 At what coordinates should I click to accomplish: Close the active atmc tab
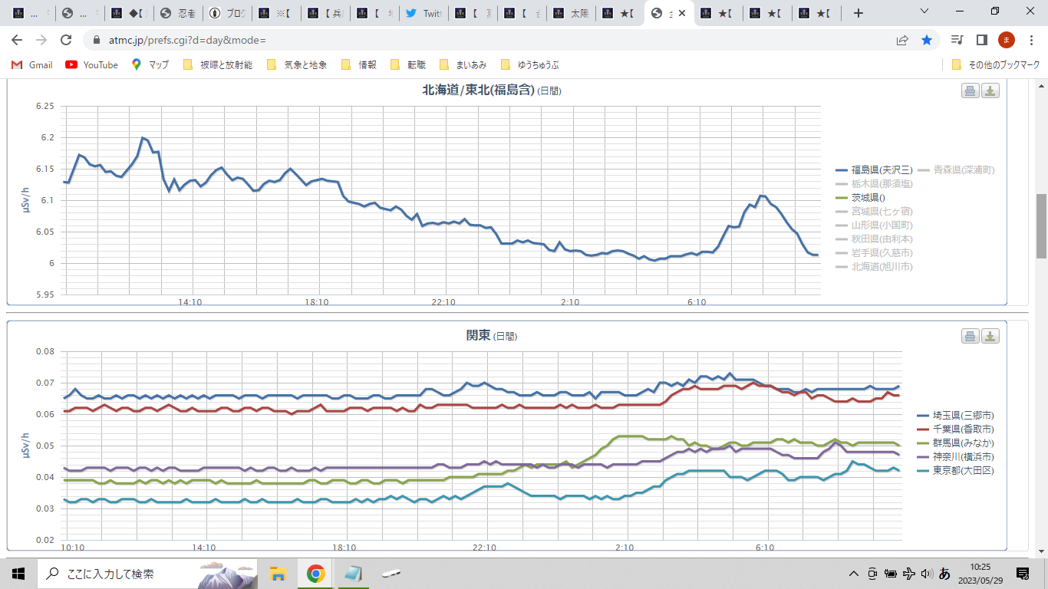click(x=683, y=13)
